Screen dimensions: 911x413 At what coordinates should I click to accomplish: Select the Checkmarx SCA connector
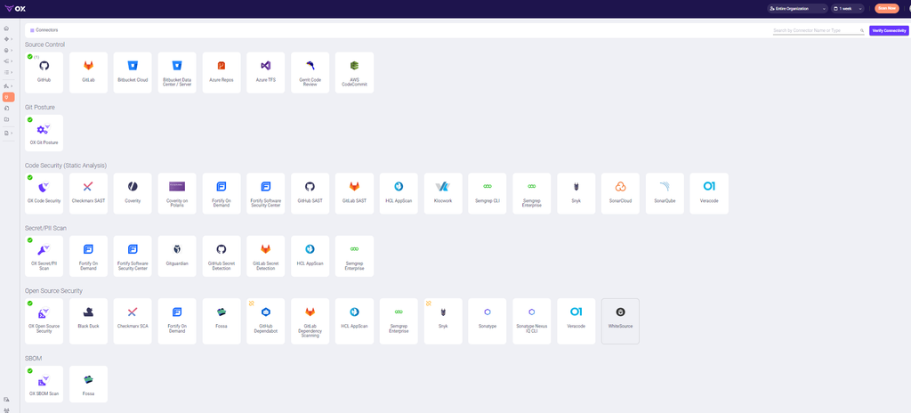(x=133, y=321)
